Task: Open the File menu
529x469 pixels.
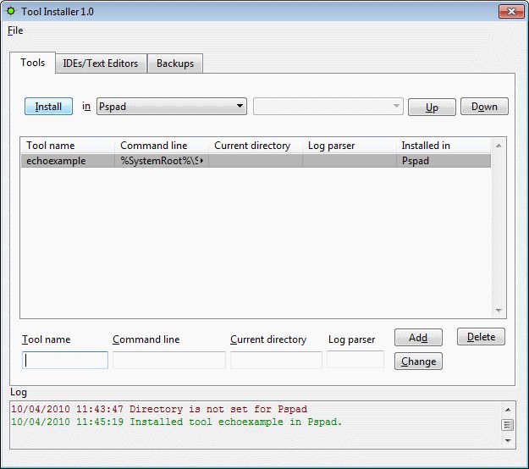Action: [15, 30]
